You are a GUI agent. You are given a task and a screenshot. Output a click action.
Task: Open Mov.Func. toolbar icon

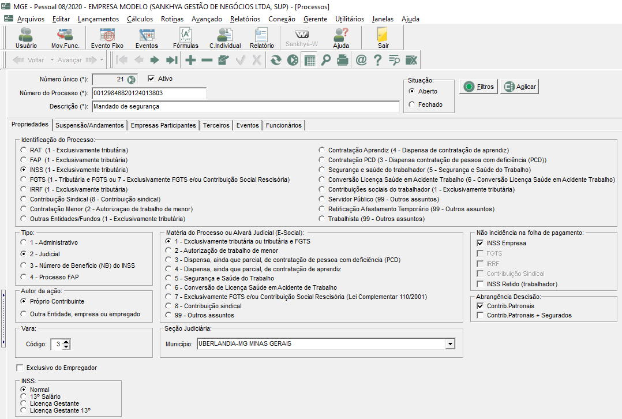tap(65, 38)
